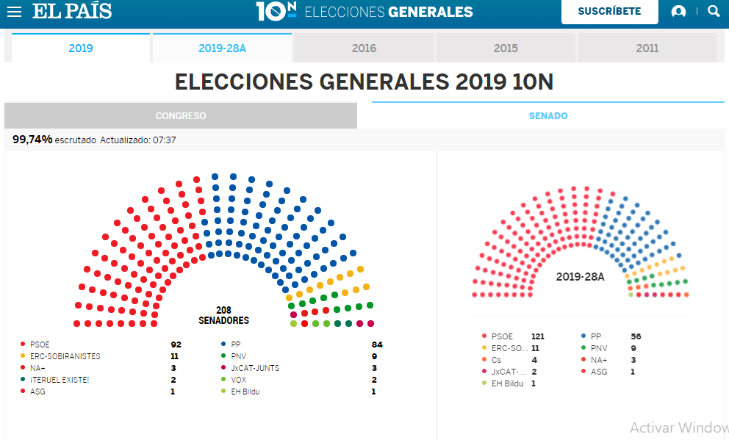Open the search magnifier icon
The image size is (729, 440).
coord(714,11)
